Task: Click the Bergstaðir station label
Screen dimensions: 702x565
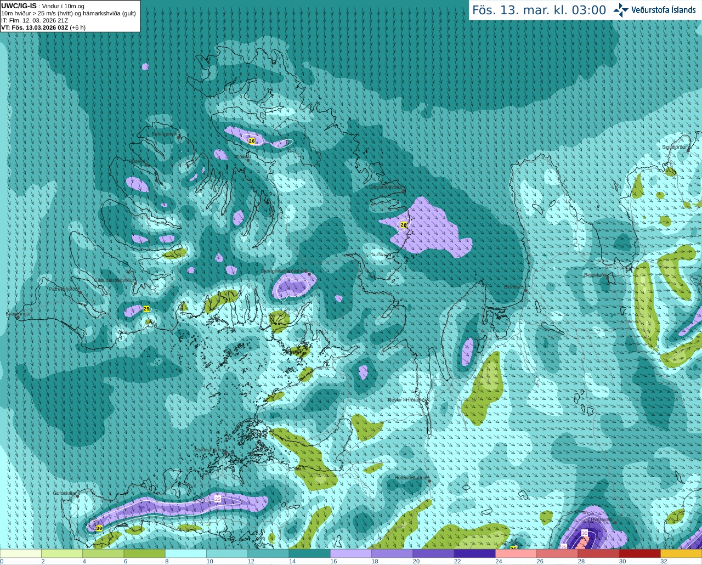Action: point(595,275)
